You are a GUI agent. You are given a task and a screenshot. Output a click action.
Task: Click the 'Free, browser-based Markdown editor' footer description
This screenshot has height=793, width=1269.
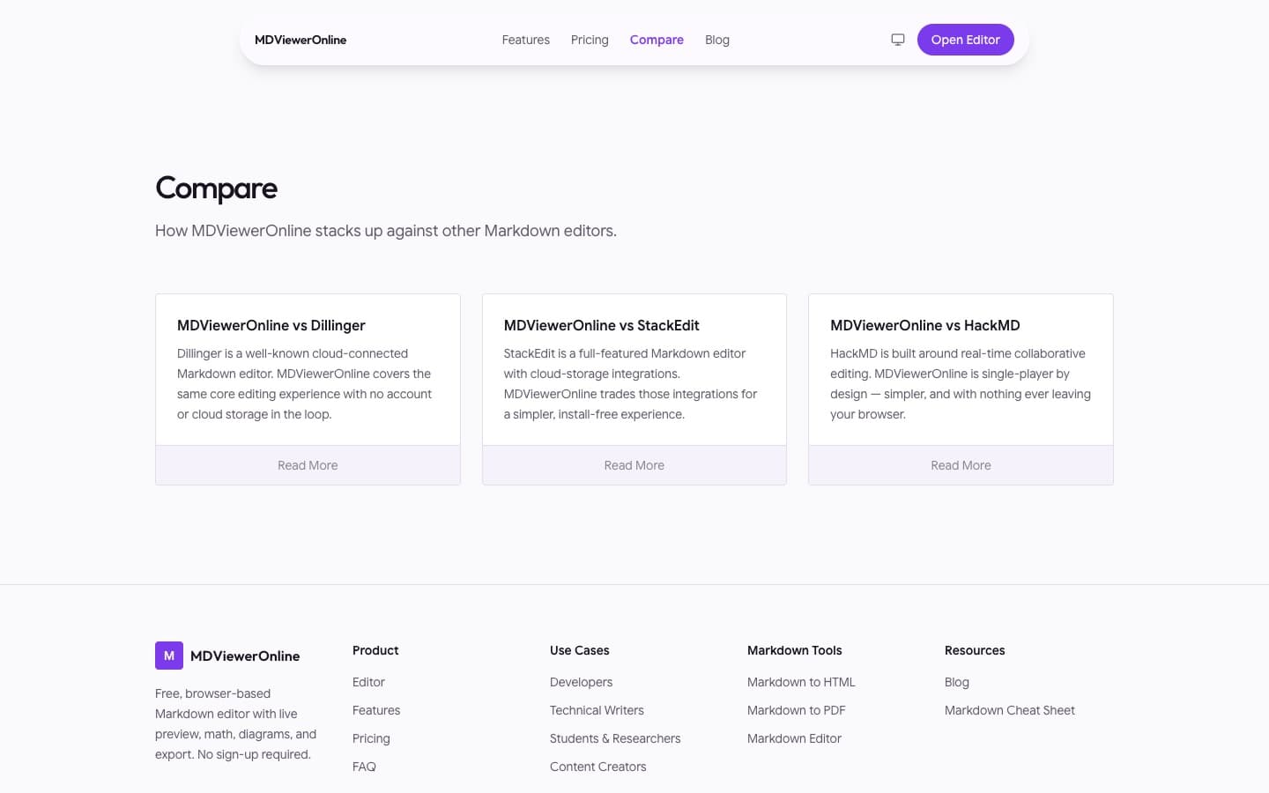pos(235,724)
